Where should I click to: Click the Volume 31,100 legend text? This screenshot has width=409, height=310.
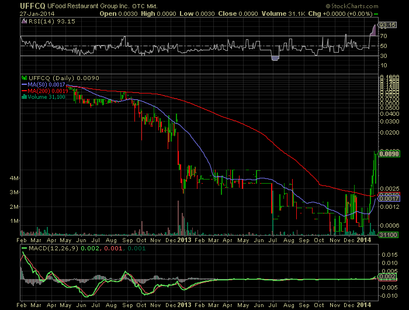46,97
